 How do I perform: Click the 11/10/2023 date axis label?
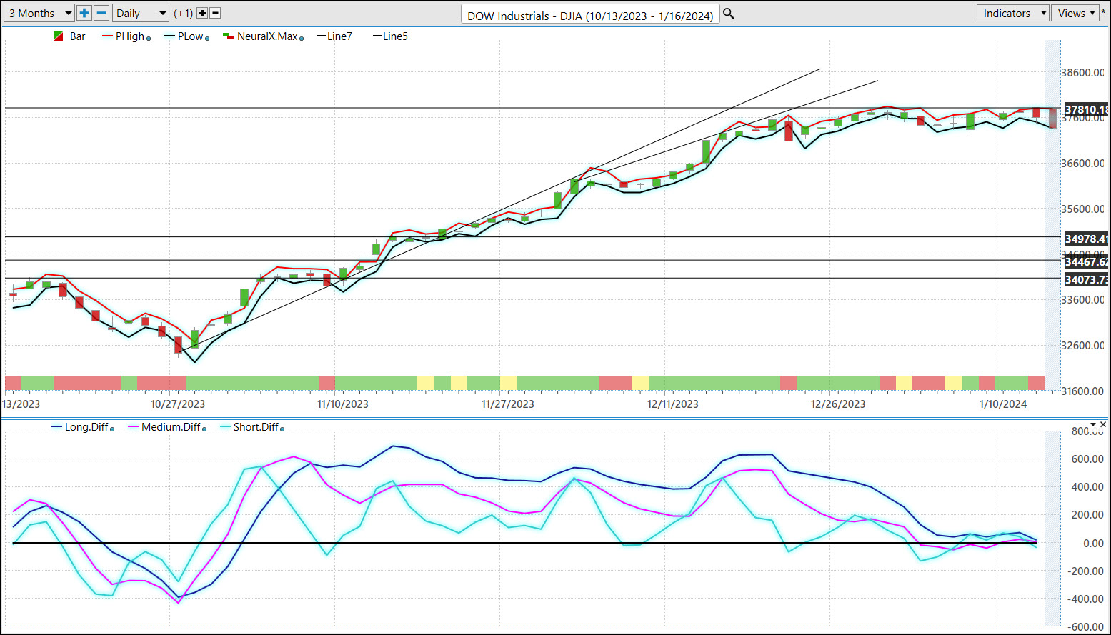343,404
